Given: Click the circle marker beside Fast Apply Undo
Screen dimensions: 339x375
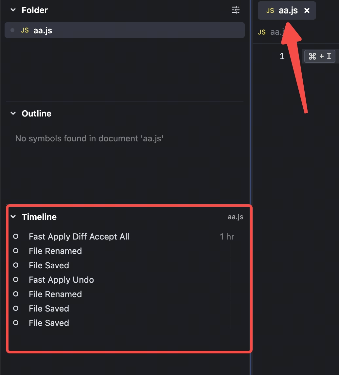Looking at the screenshot, I should [16, 280].
